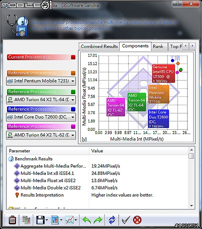
Task: Select the Components tab
Action: pos(136,46)
